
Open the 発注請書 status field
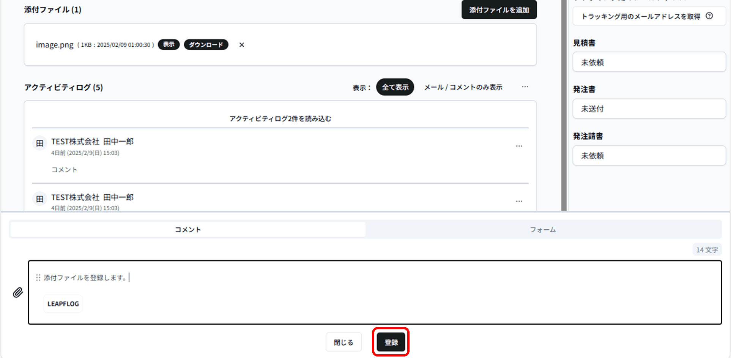(649, 156)
